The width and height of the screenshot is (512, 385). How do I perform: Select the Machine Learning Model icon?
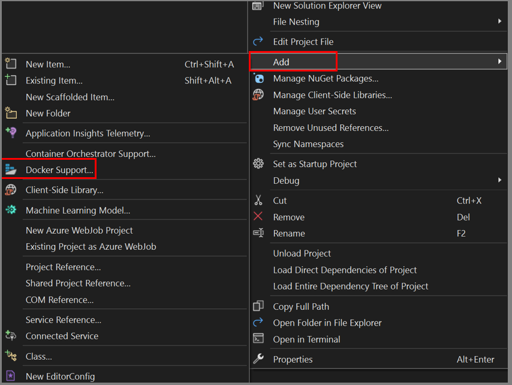[11, 210]
